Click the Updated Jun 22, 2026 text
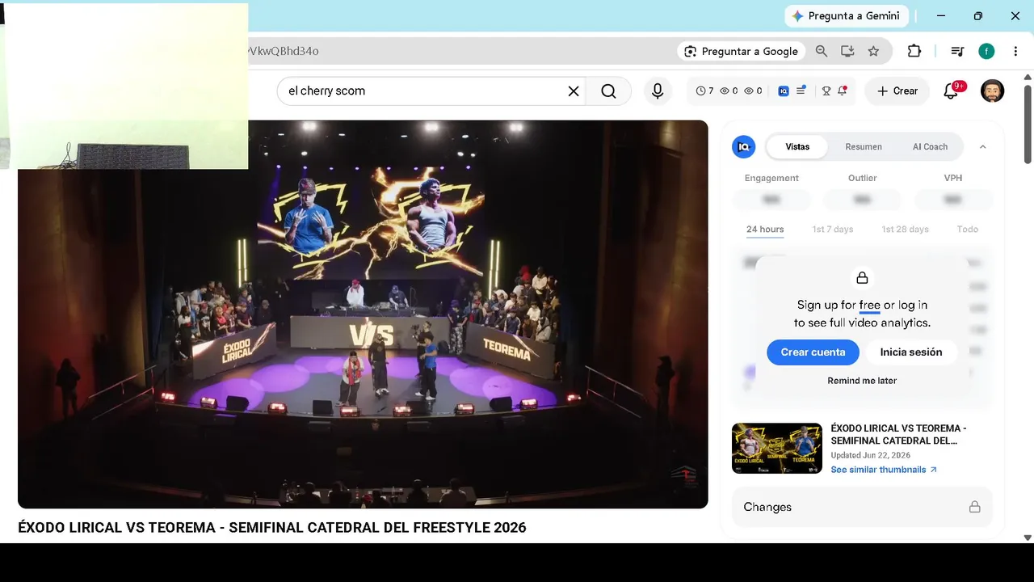The image size is (1034, 582). click(871, 455)
